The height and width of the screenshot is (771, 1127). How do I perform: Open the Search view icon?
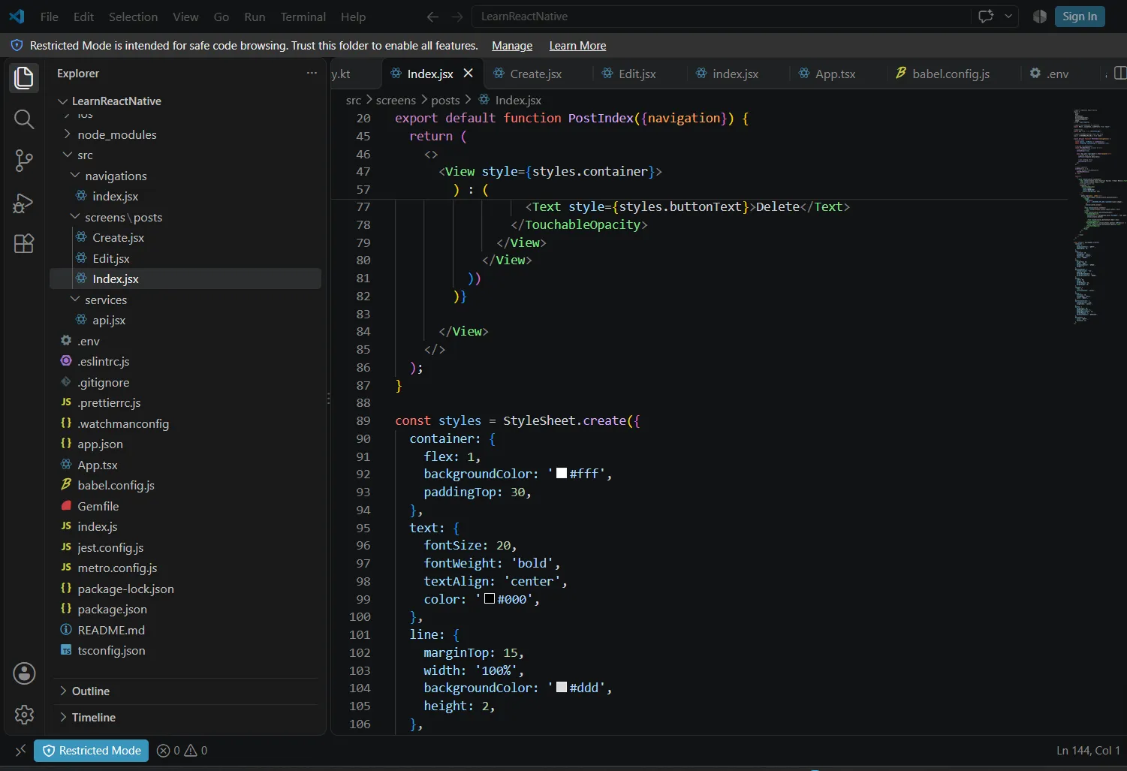point(24,119)
